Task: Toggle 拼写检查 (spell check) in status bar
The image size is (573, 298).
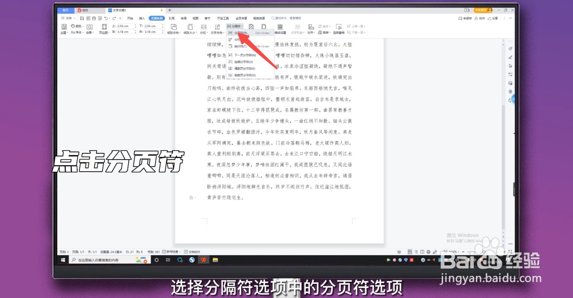Action: pos(171,252)
